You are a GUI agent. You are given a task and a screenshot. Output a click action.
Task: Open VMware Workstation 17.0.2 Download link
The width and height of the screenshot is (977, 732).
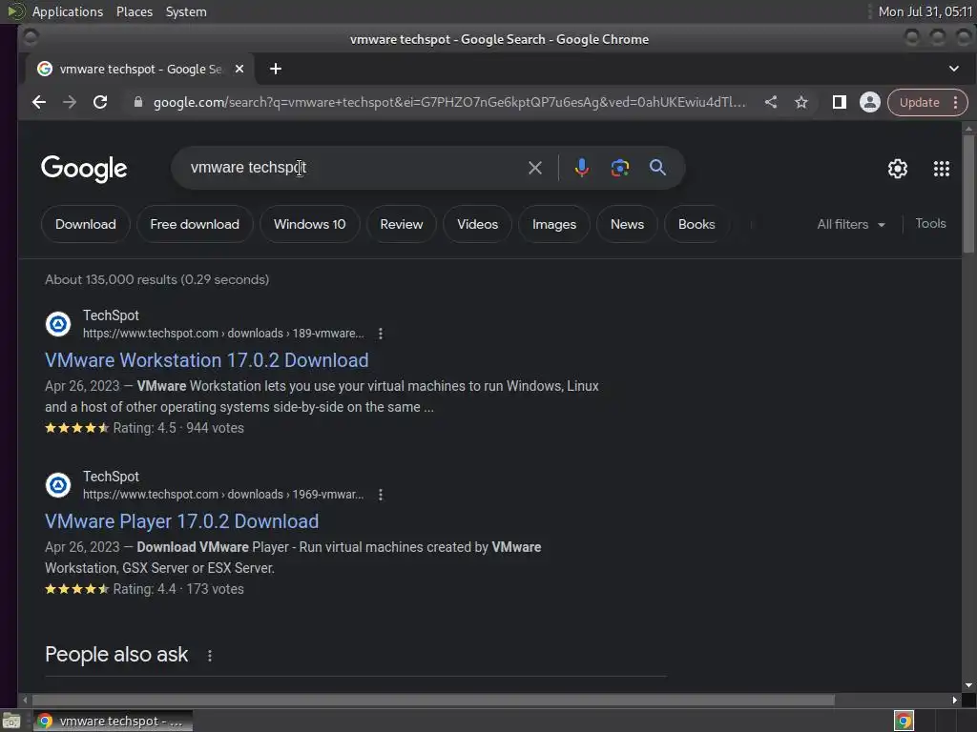(x=207, y=360)
